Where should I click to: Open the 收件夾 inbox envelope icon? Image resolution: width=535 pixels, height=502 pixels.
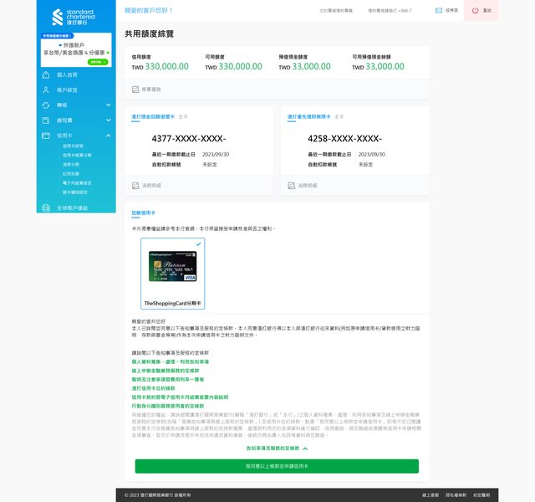[439, 10]
